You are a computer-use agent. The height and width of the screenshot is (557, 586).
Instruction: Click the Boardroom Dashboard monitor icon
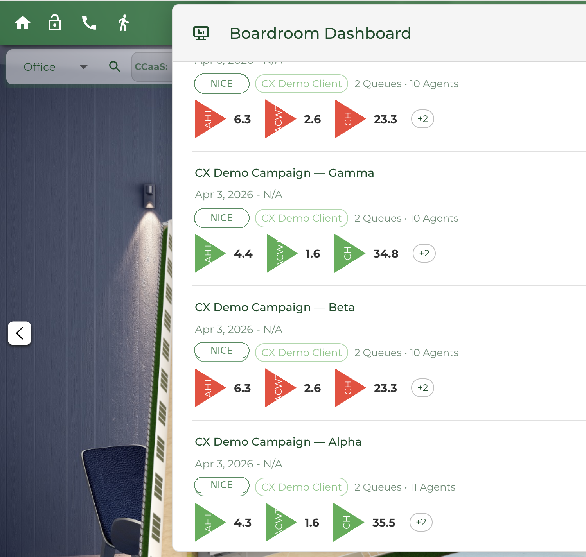(201, 33)
